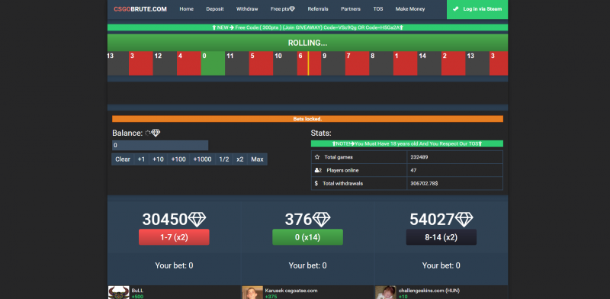Click the diamond icon next to Balance
610x299 pixels.
(156, 133)
